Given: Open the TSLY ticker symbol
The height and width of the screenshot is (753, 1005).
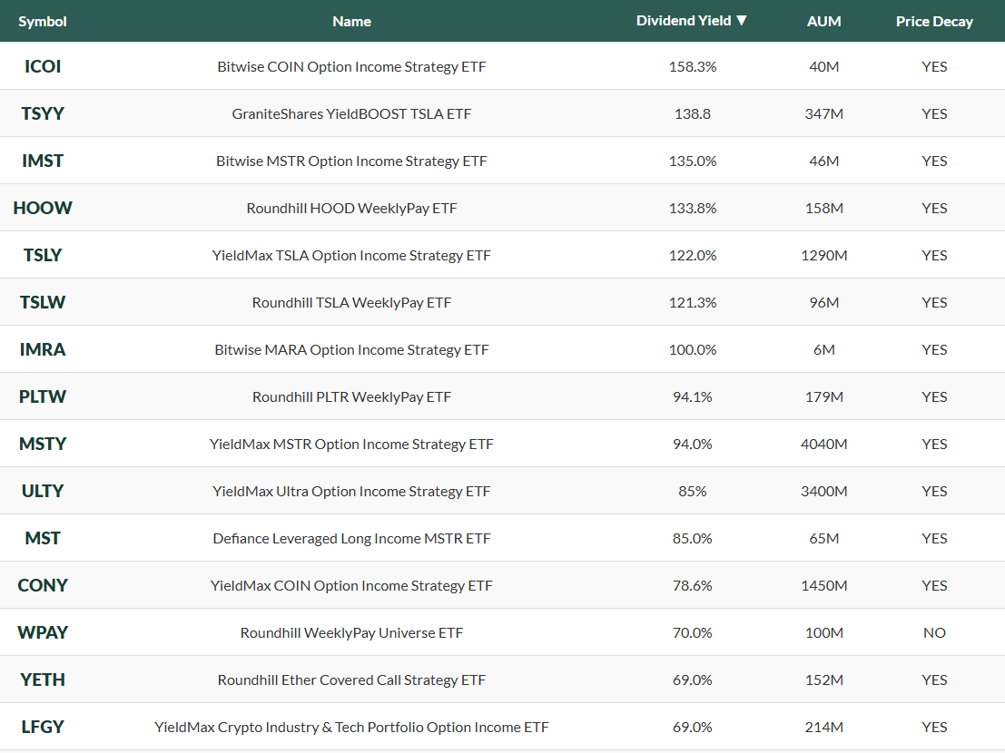Looking at the screenshot, I should click(x=43, y=256).
